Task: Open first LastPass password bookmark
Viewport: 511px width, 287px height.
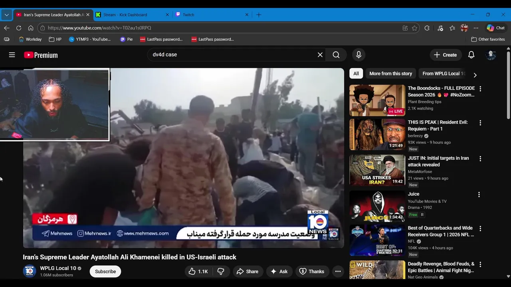Action: (161, 39)
